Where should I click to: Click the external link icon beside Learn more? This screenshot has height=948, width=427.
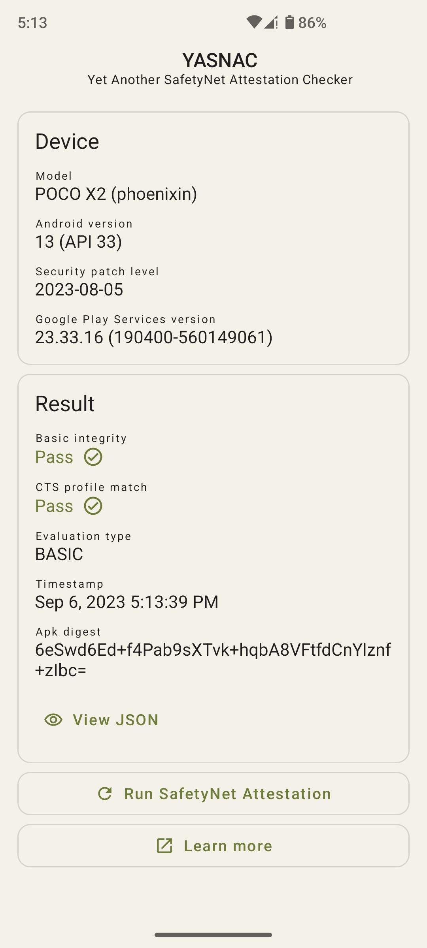tap(164, 846)
